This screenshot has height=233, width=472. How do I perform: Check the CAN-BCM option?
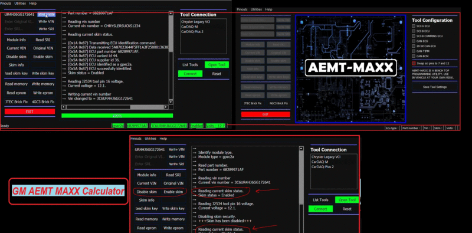point(414,56)
